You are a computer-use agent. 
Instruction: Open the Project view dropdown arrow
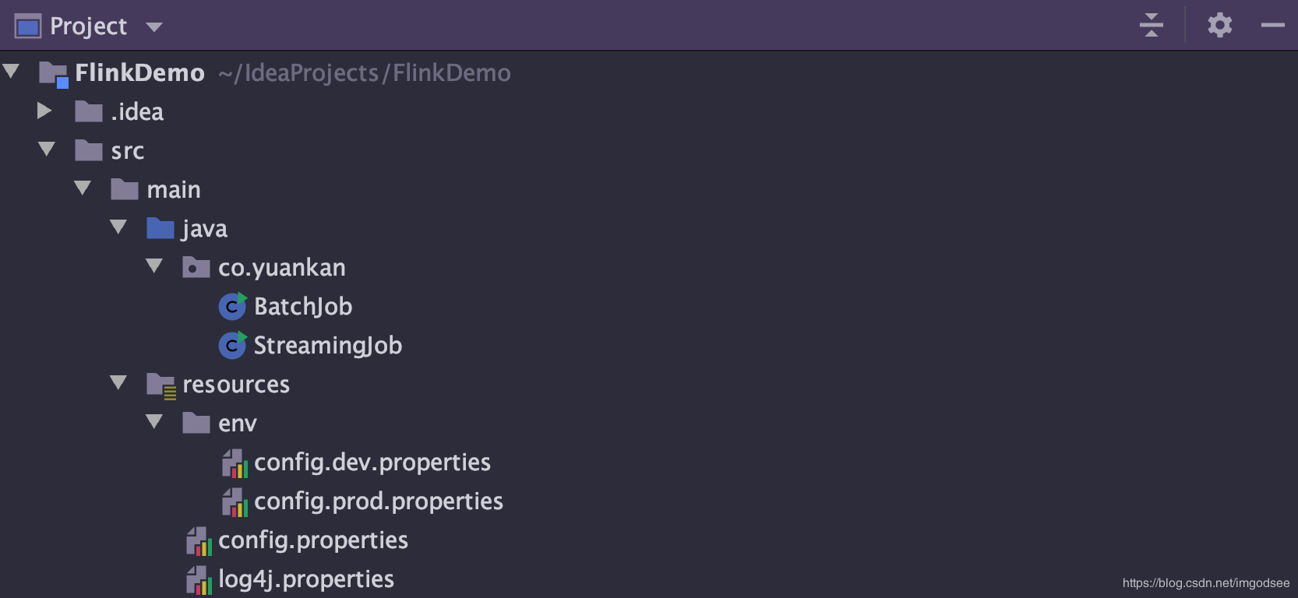(x=154, y=27)
